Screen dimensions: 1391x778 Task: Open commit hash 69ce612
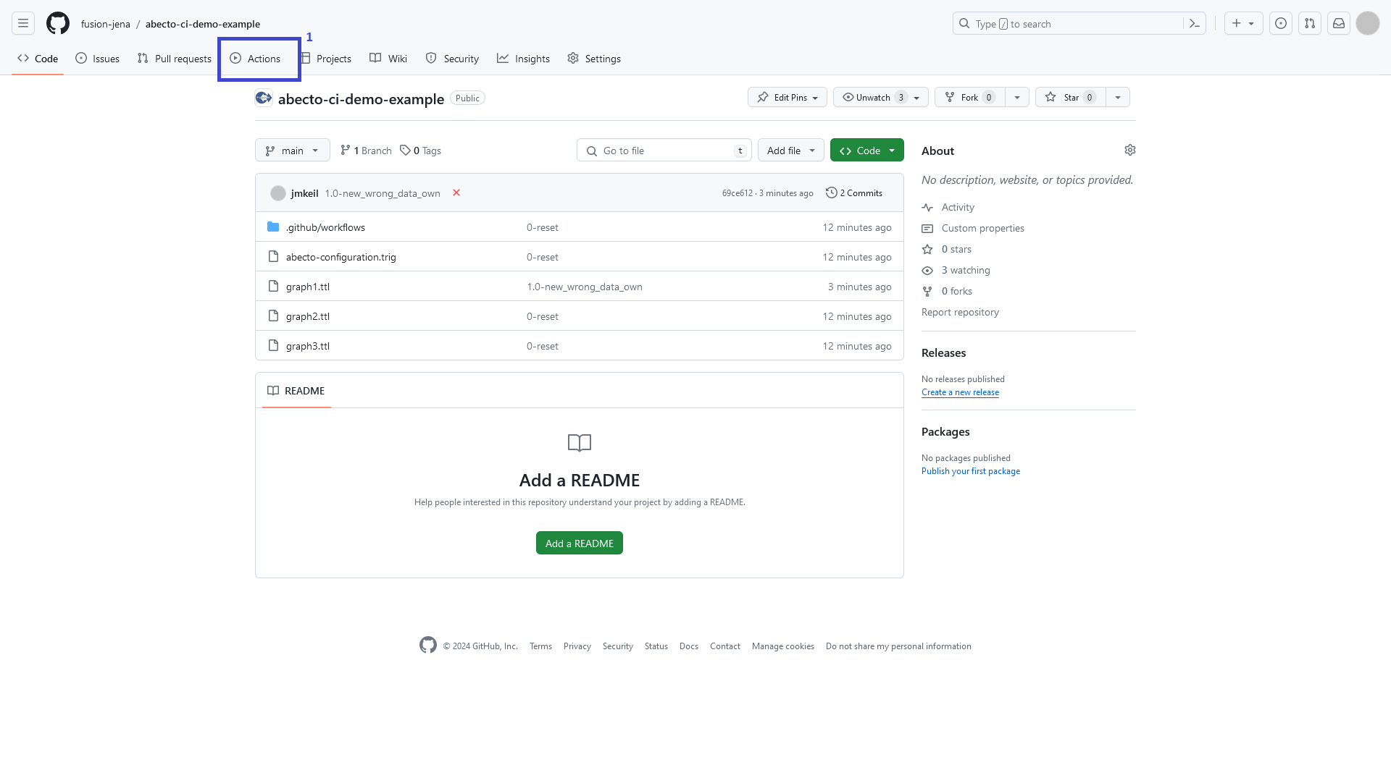737,193
